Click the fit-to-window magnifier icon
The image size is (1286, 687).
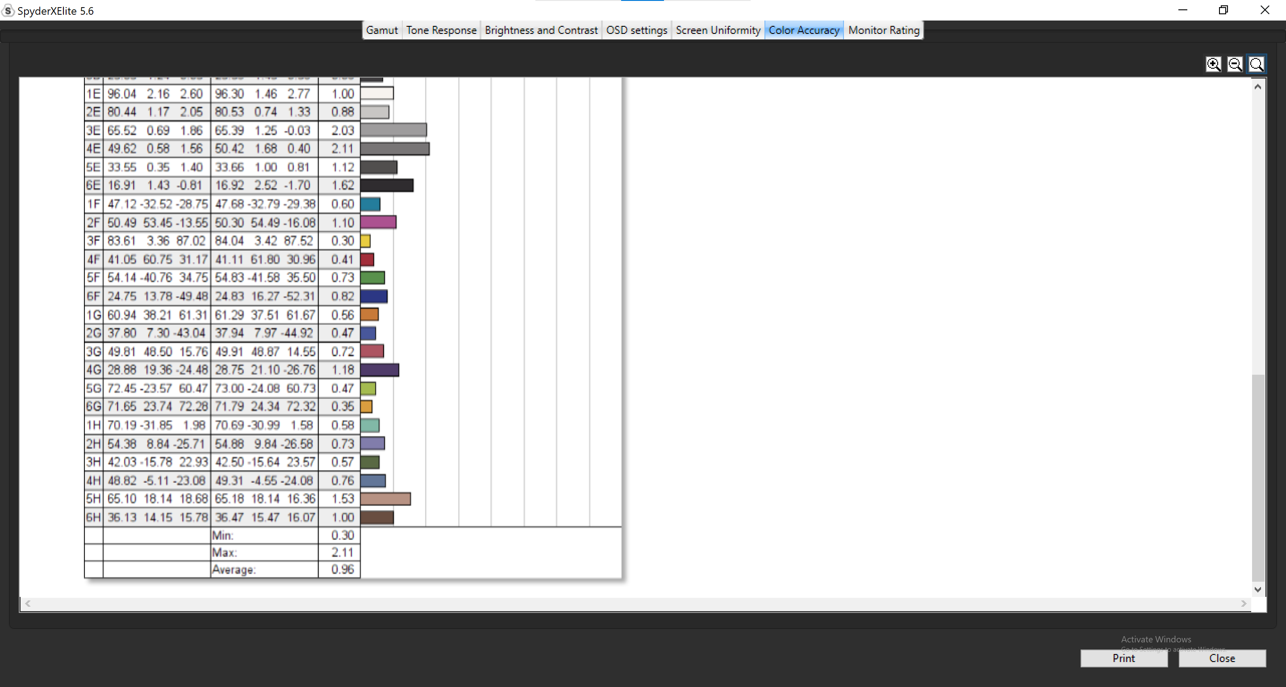(x=1256, y=64)
